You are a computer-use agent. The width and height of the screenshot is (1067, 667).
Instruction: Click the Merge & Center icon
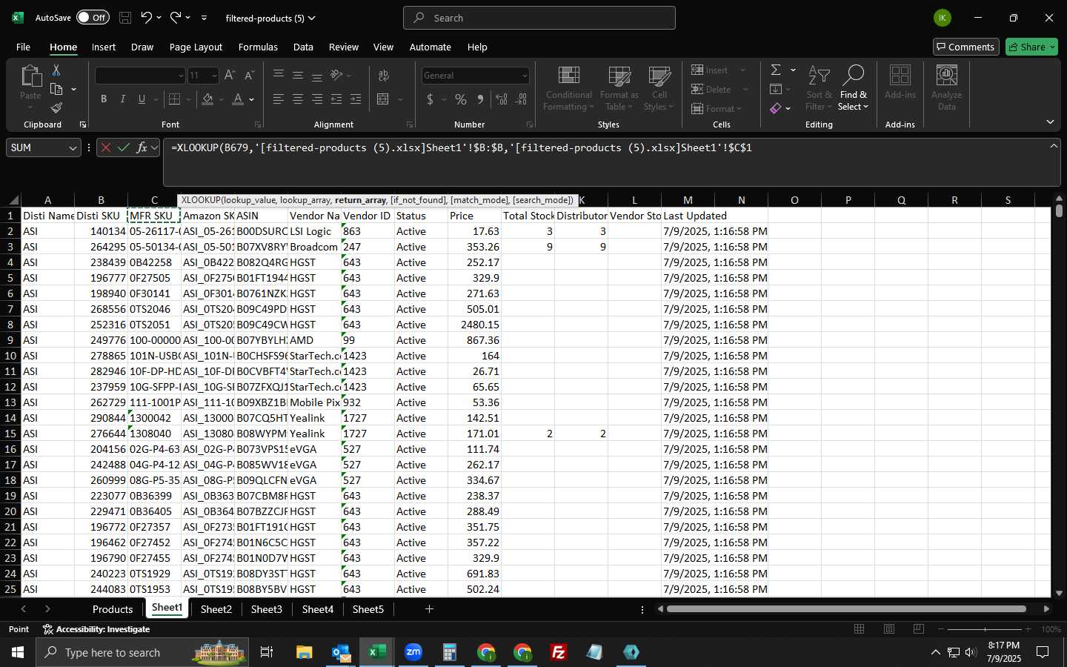383,99
